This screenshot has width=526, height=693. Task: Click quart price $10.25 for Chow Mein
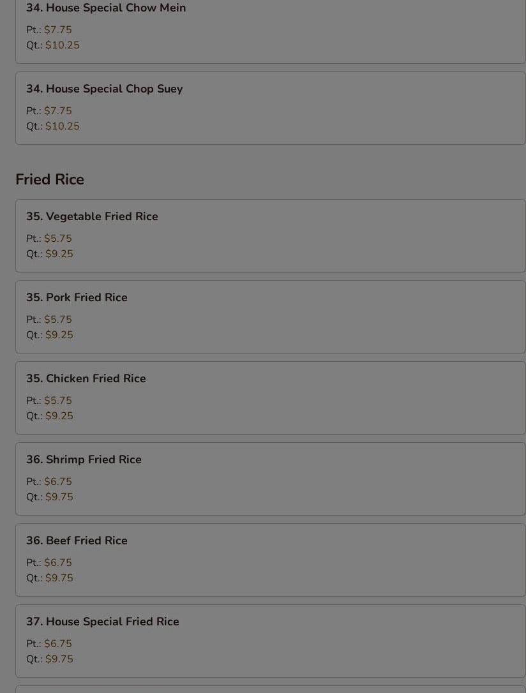tap(62, 45)
